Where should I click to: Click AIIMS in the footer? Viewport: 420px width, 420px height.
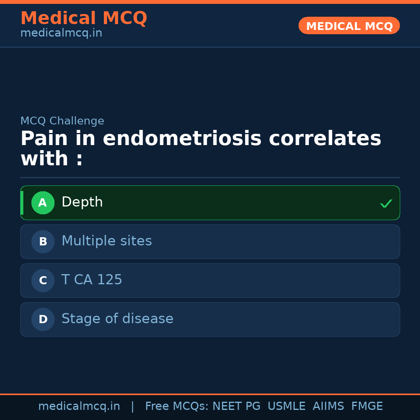(328, 406)
